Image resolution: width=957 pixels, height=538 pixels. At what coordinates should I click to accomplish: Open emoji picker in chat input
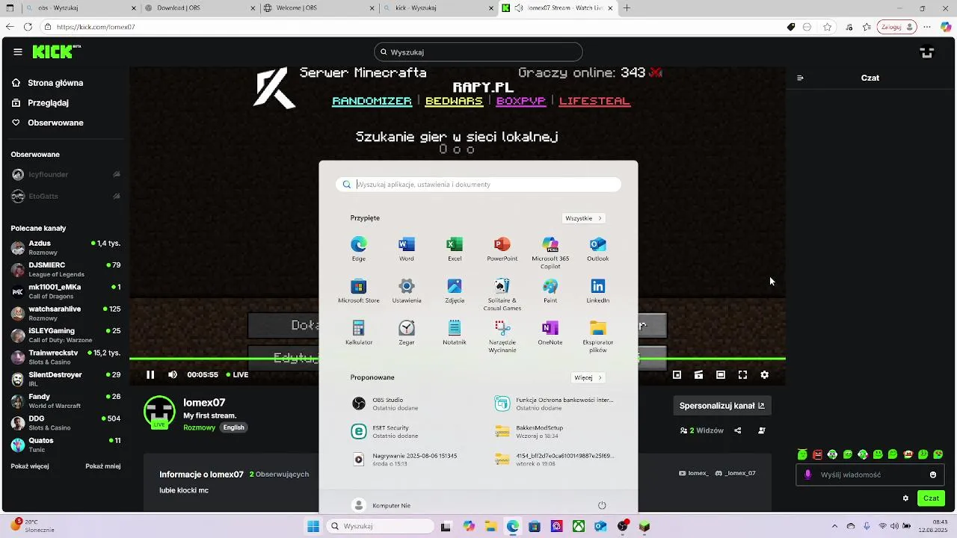click(x=933, y=474)
